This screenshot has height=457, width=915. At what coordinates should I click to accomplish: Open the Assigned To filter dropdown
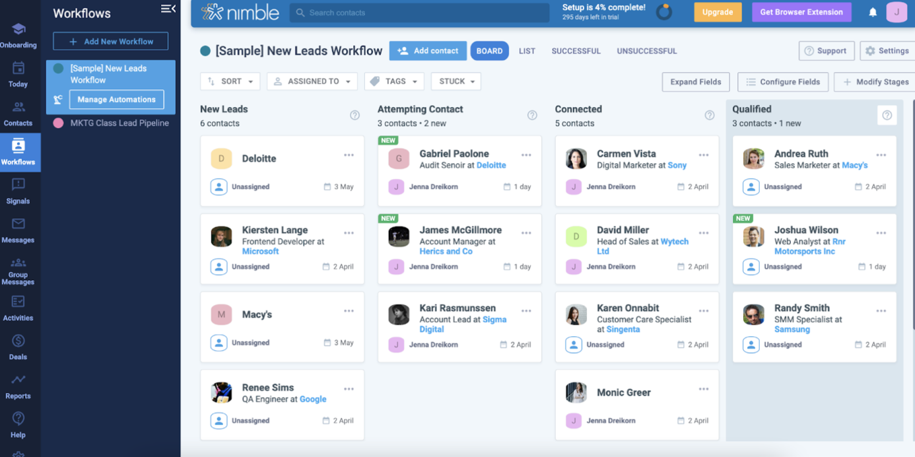tap(312, 81)
